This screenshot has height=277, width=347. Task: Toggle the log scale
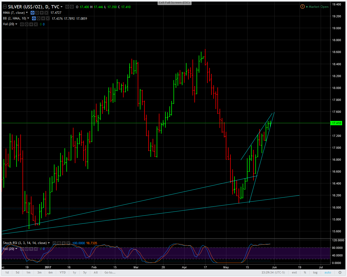(x=315, y=272)
